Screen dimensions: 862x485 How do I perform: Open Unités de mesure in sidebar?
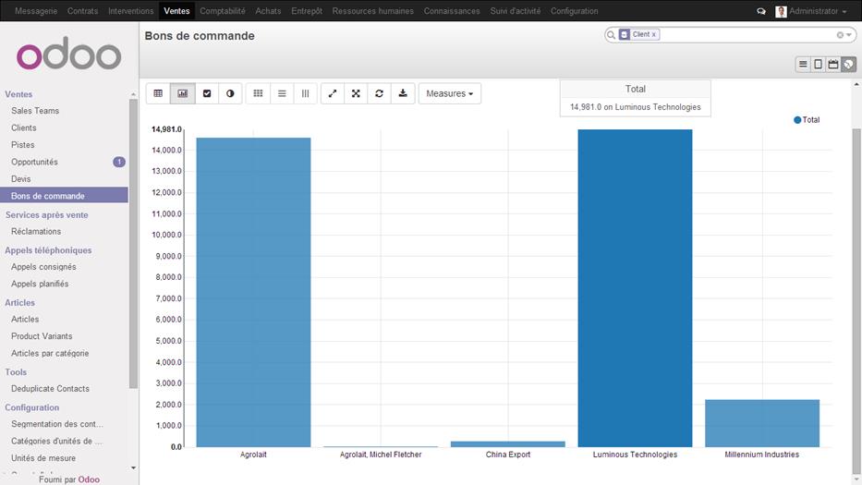click(43, 458)
